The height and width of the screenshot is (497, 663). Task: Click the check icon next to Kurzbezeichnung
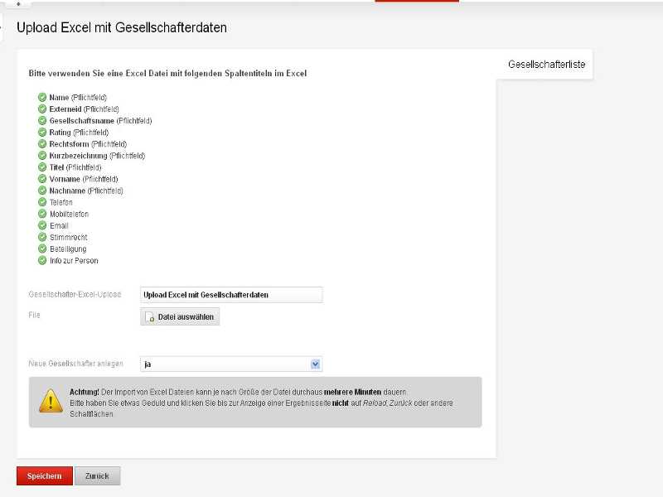pyautogui.click(x=42, y=156)
